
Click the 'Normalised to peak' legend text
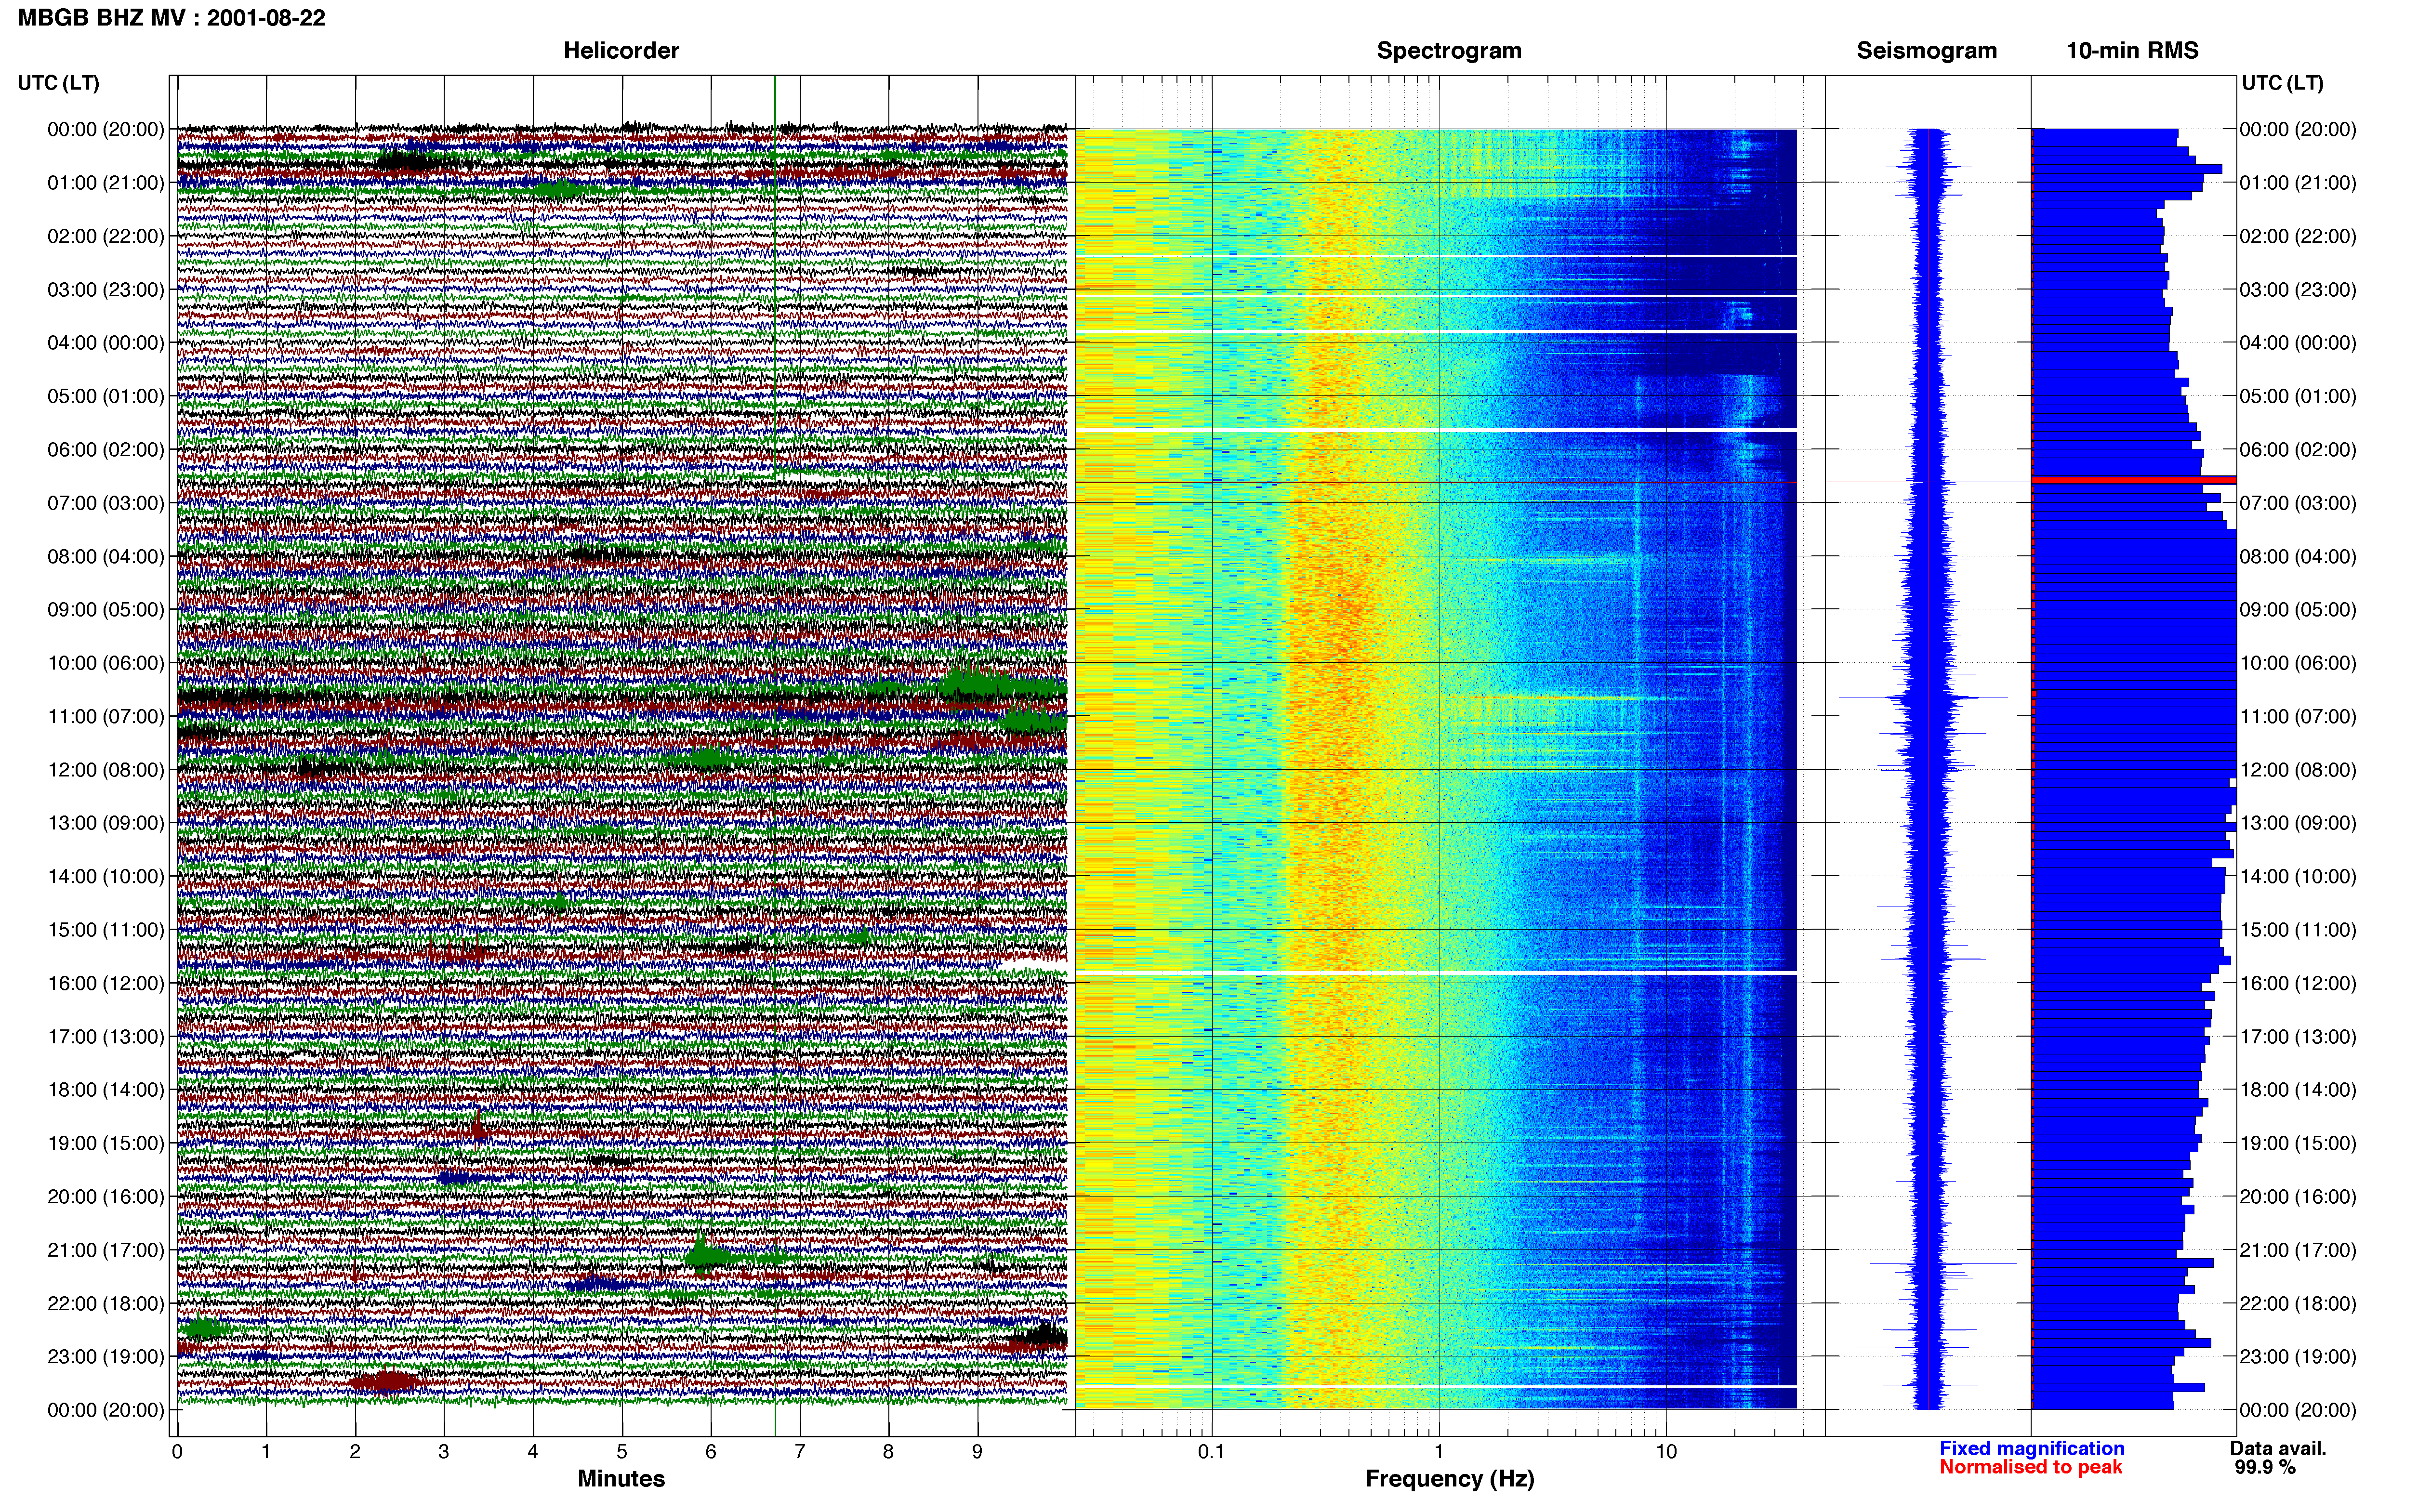click(2031, 1467)
